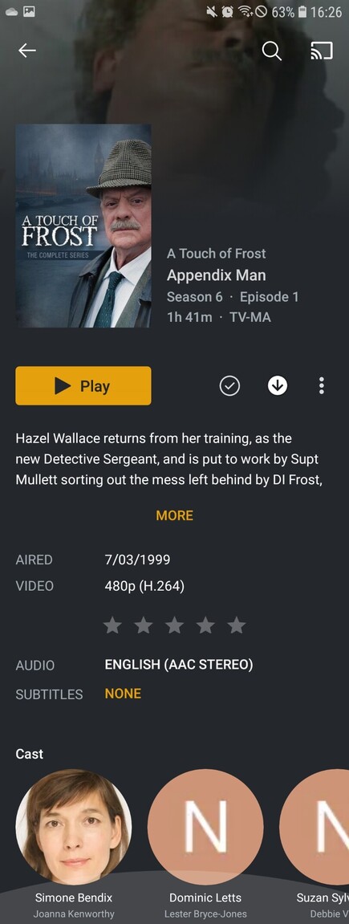
Task: Open the three-dot overflow menu
Action: point(322,386)
